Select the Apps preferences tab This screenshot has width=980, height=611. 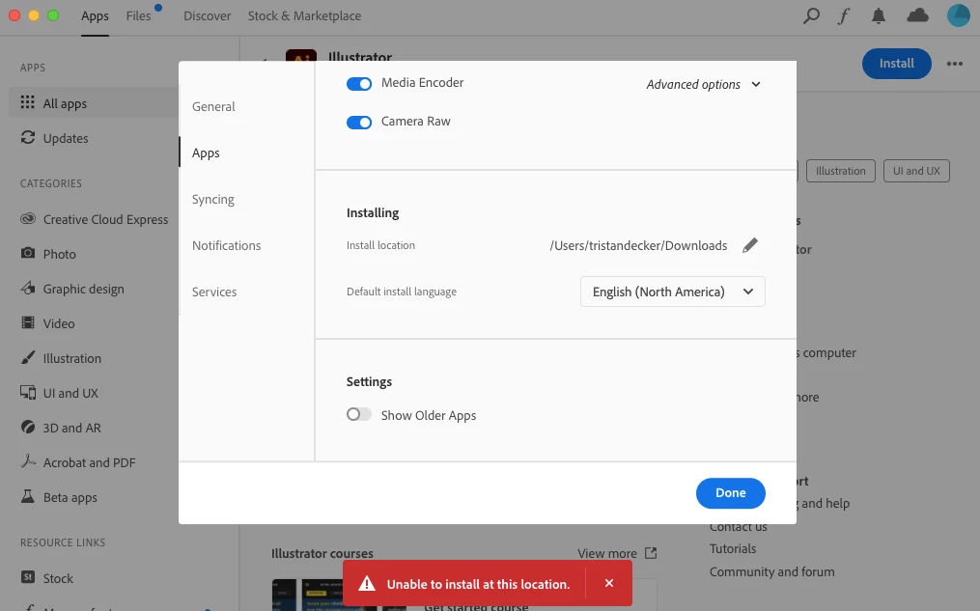click(207, 153)
